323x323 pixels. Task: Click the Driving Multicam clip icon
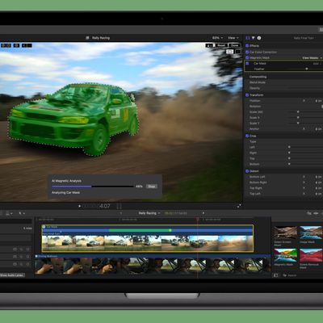tap(36, 256)
